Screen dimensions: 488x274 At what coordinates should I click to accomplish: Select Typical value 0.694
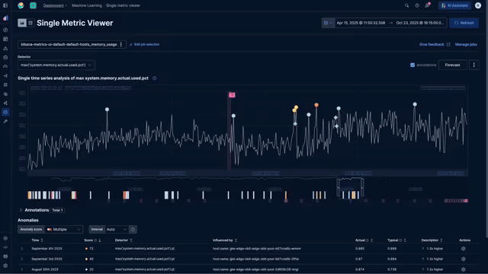click(x=392, y=259)
